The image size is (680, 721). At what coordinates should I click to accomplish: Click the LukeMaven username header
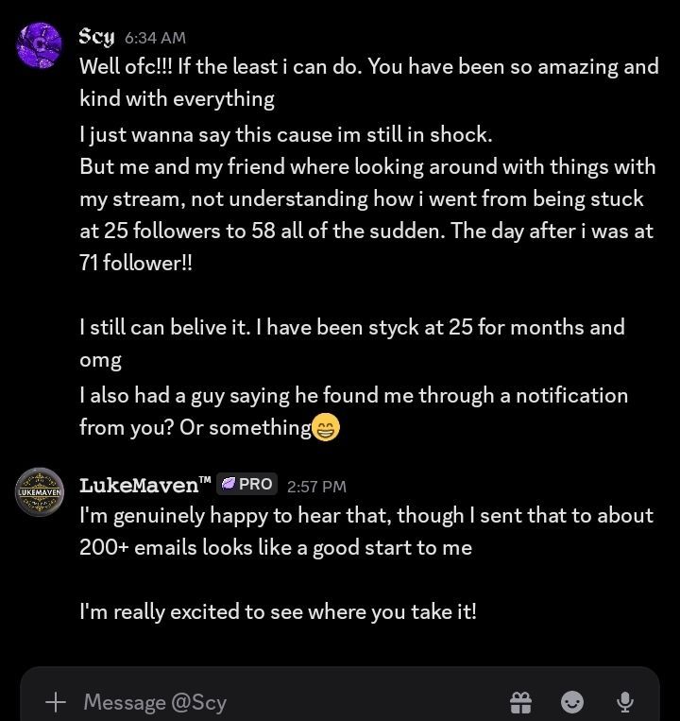point(145,485)
